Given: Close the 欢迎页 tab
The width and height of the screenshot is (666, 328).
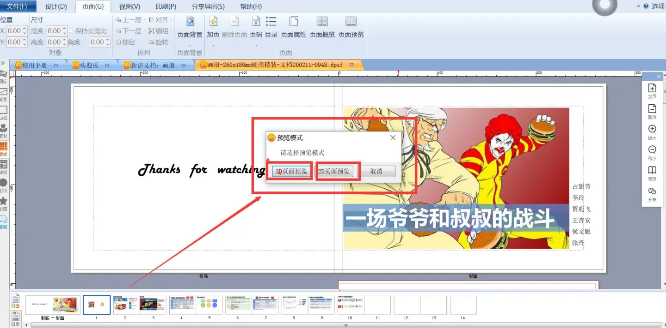Looking at the screenshot, I should click(107, 66).
